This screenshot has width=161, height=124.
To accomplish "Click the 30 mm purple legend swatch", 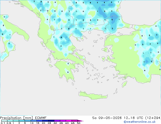I will coord(57,121).
